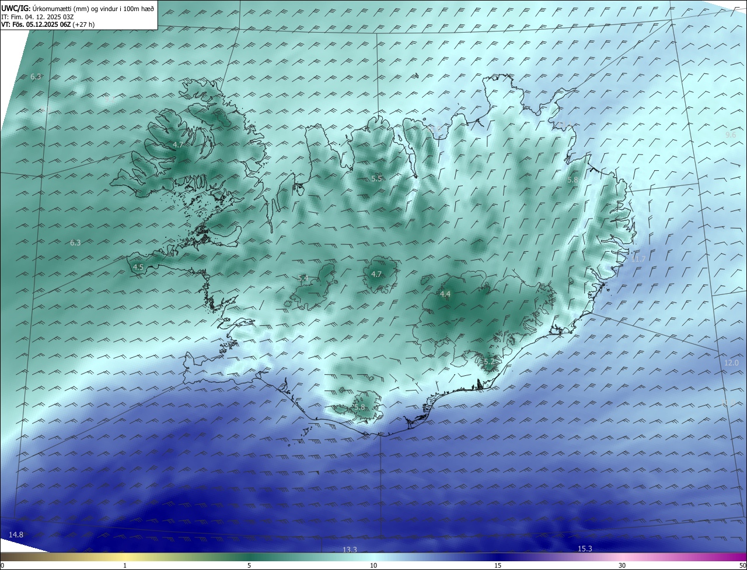This screenshot has height=570, width=747.
Task: Click the 5.5 value in north Iceland
Action: pos(376,178)
